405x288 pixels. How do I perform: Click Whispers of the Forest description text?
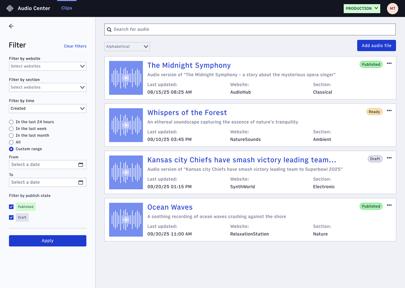click(x=223, y=122)
